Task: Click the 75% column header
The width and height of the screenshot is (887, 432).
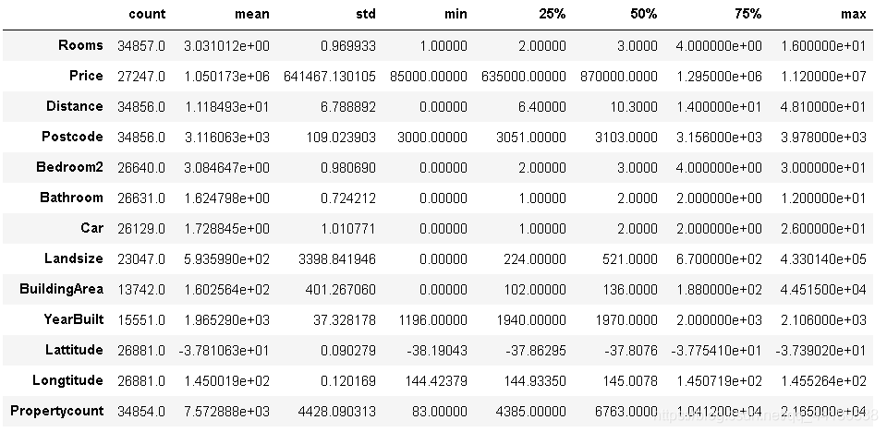Action: 747,14
